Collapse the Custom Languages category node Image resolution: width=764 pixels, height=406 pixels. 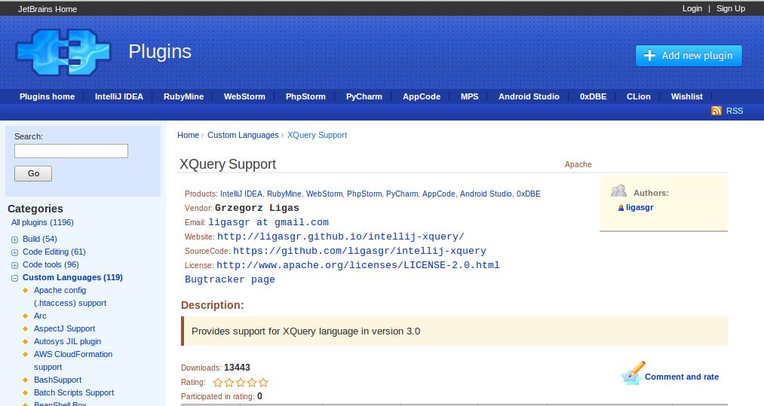coord(14,278)
